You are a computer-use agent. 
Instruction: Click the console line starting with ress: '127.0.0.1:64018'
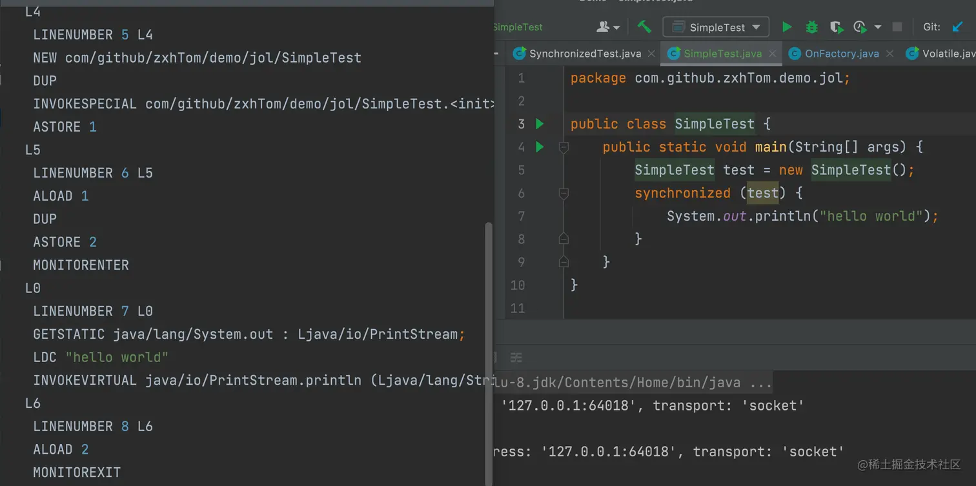pos(668,452)
